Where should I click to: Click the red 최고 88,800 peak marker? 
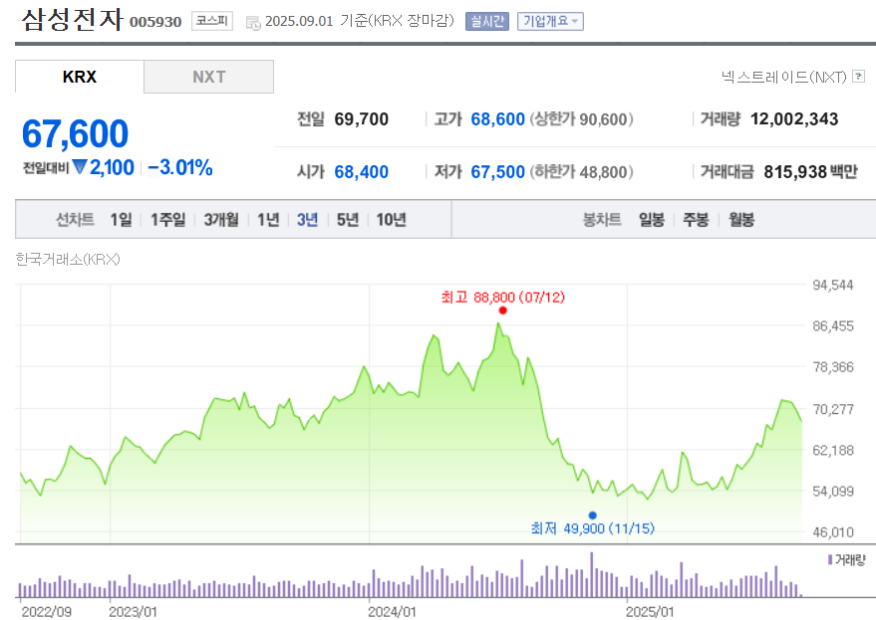[x=503, y=310]
